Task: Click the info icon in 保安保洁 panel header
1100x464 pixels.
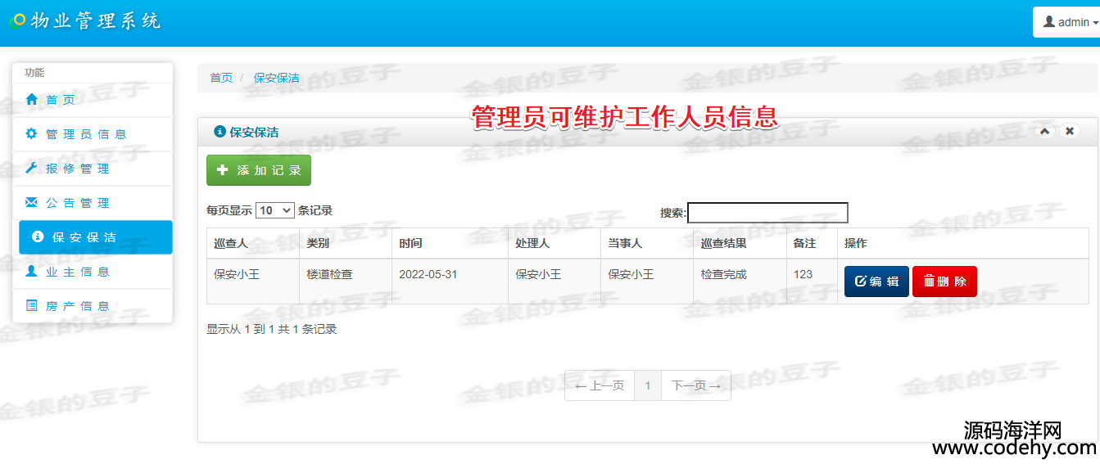Action: pos(220,132)
